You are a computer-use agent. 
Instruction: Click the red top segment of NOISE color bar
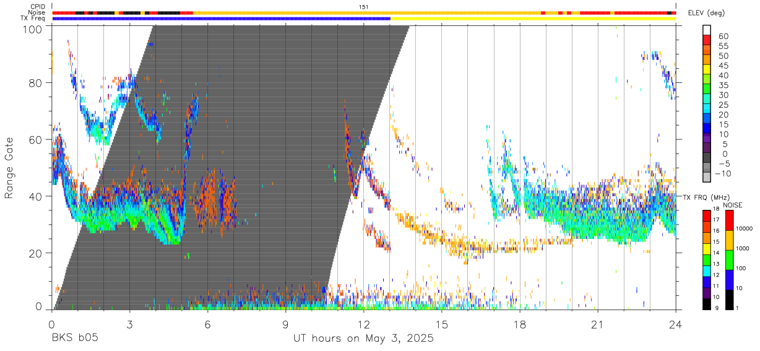click(728, 220)
